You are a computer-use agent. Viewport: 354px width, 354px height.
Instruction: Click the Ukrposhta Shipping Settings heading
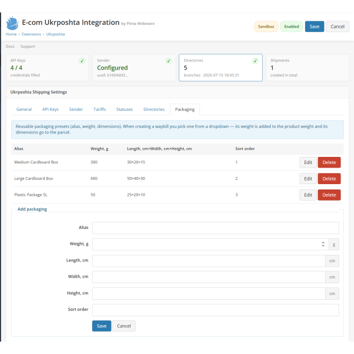pos(38,92)
